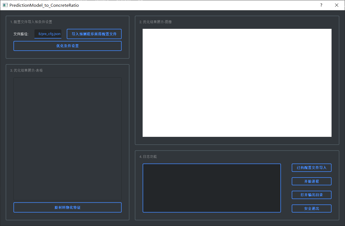Image resolution: width=345 pixels, height=226 pixels.
Task: Click the file path input field
Action: point(48,34)
